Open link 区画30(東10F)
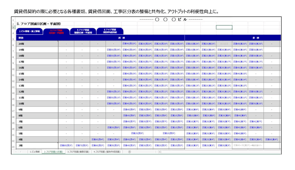This screenshot has height=170, width=295. (x=224, y=104)
